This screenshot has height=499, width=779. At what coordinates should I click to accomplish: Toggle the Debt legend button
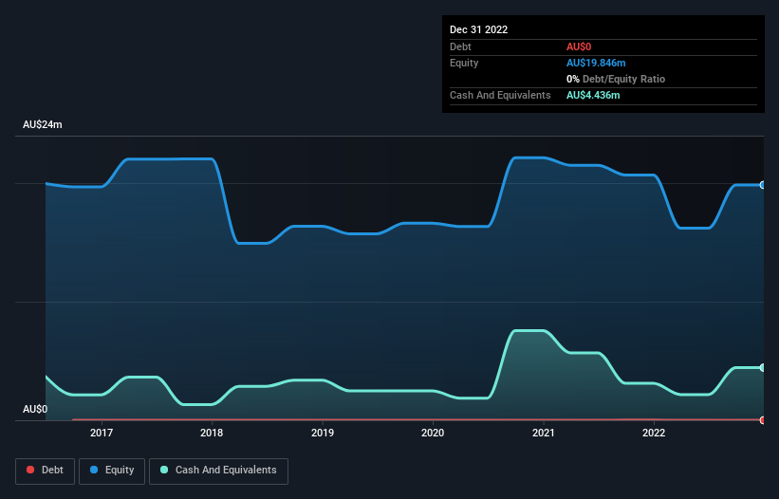click(x=46, y=471)
